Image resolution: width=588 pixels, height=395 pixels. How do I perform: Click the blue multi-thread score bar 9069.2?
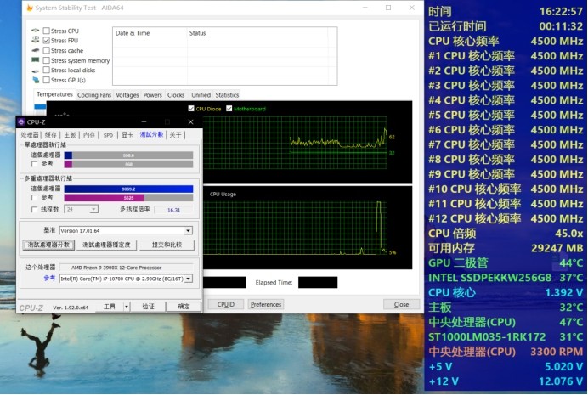click(x=128, y=189)
